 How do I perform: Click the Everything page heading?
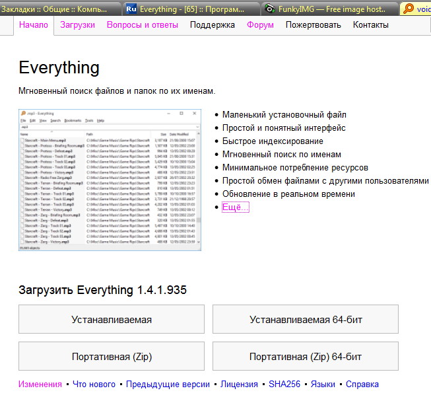(x=59, y=68)
